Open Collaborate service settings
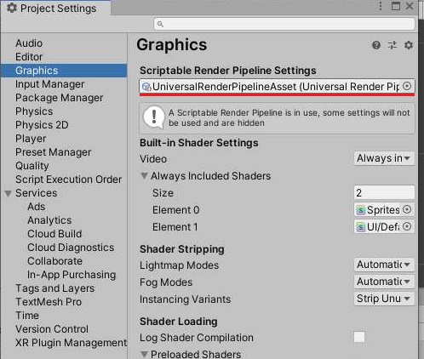 coord(55,261)
